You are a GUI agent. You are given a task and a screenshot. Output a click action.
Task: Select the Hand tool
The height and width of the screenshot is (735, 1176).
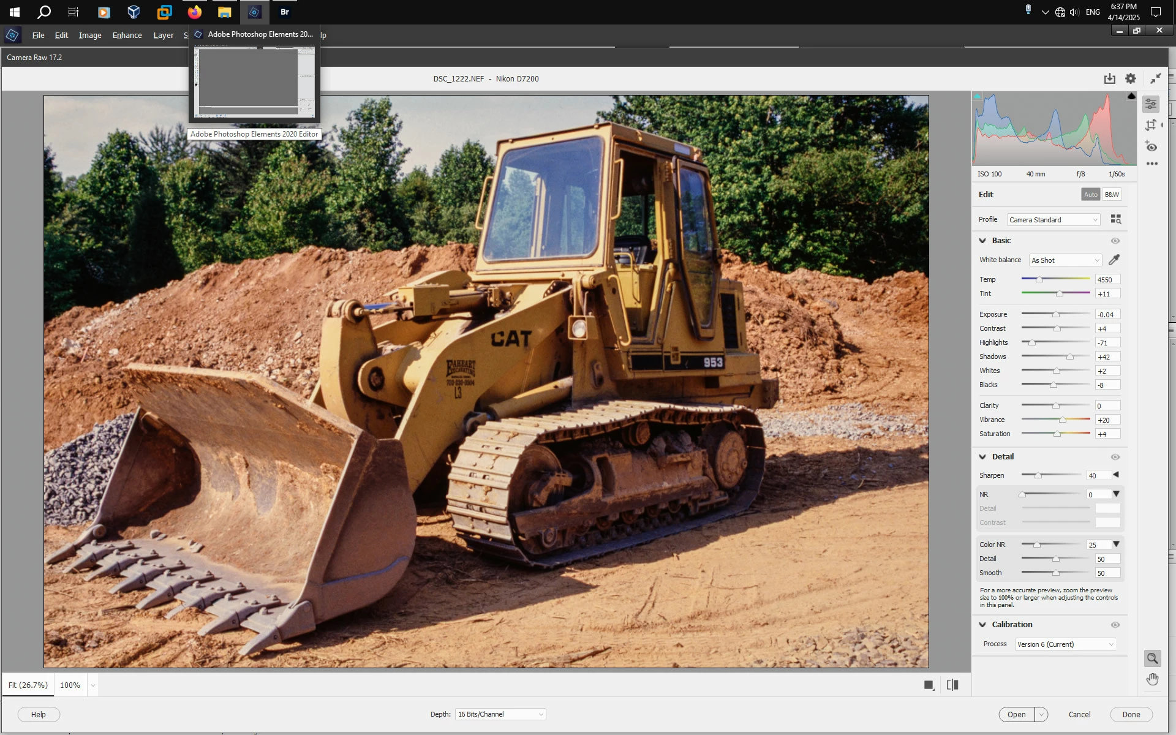click(1152, 679)
